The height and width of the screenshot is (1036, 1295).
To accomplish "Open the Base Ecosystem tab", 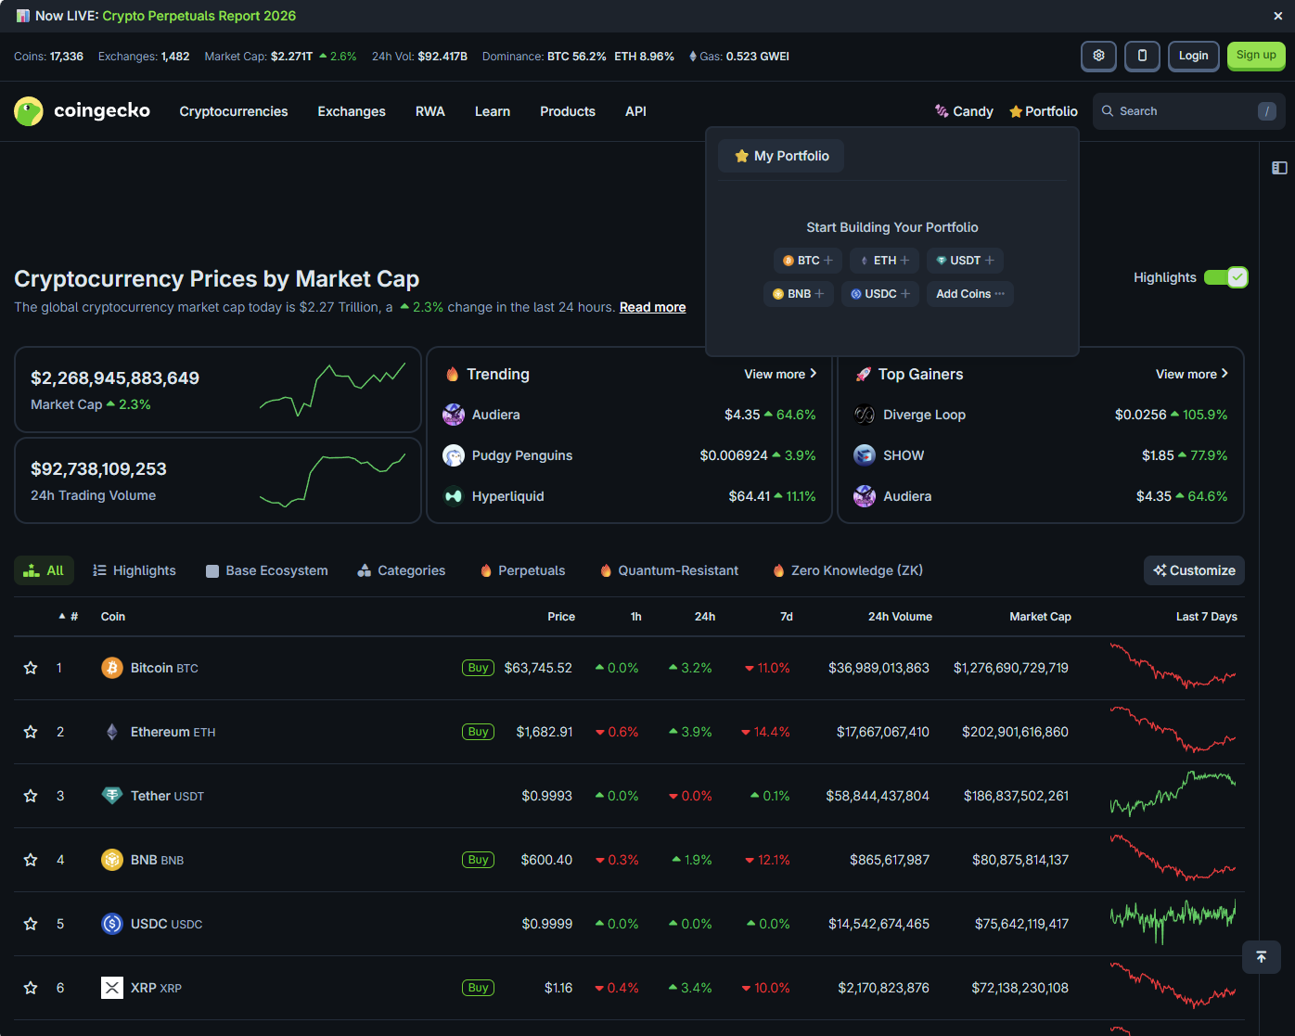I will [x=267, y=570].
